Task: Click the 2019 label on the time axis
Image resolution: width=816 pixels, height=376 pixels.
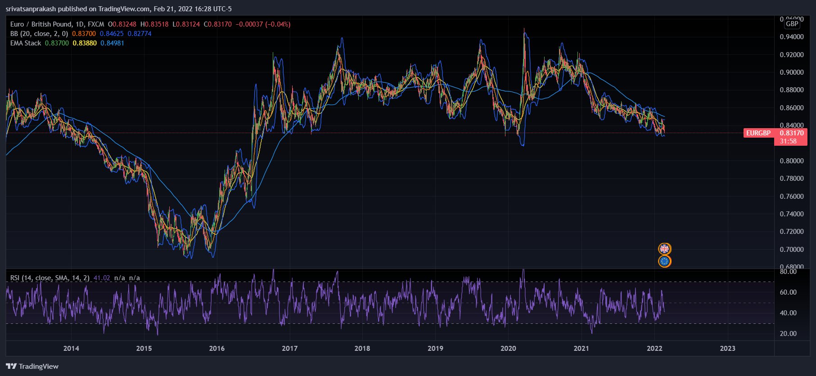Action: click(435, 349)
